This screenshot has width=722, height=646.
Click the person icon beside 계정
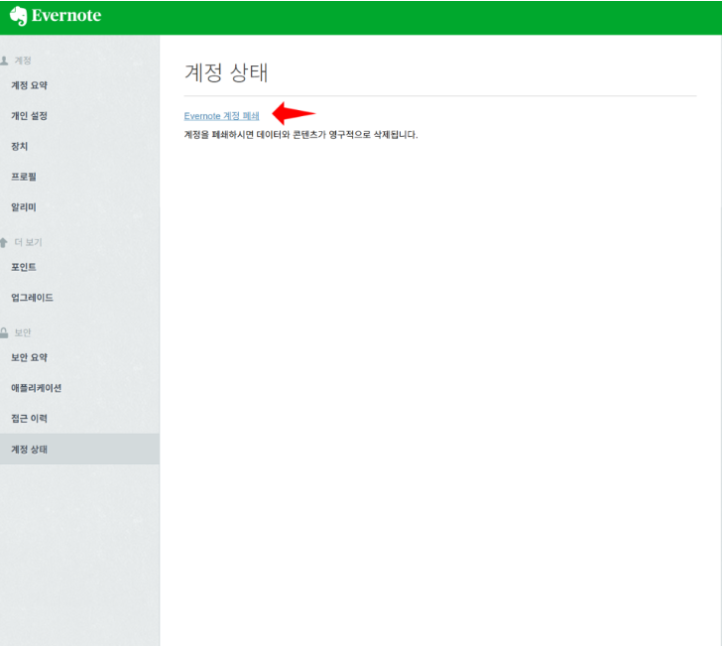4,61
